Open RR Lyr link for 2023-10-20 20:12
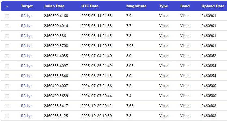The height and width of the screenshot is (123, 227). point(26,106)
